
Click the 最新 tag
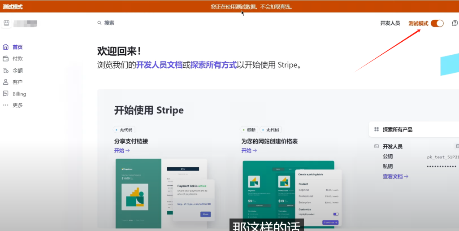249,130
